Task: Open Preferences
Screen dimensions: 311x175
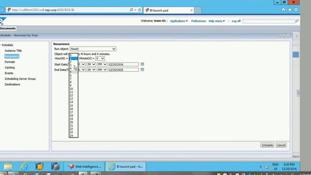Action: (198, 21)
